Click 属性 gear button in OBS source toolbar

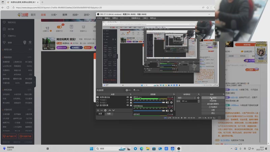point(129,90)
